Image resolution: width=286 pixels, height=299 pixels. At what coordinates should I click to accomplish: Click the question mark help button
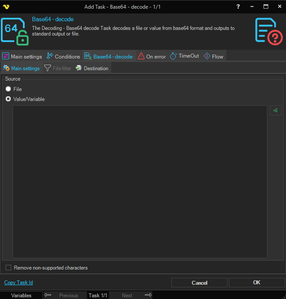point(238,6)
